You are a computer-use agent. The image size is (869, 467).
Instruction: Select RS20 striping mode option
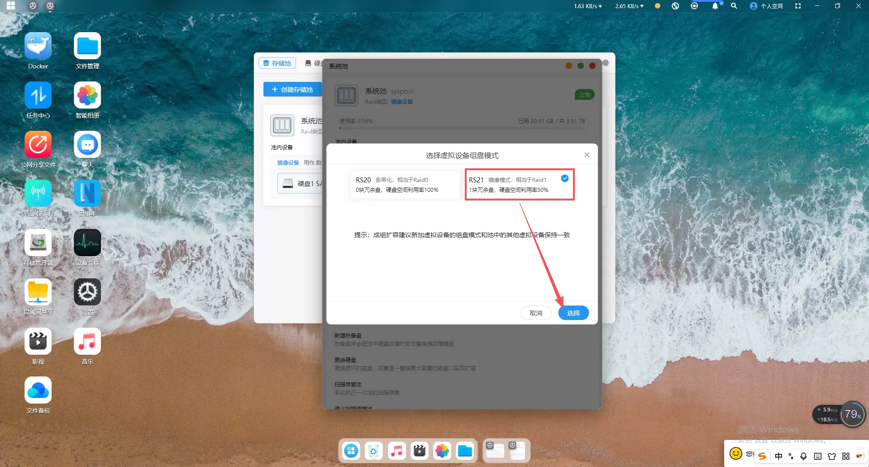click(x=405, y=185)
